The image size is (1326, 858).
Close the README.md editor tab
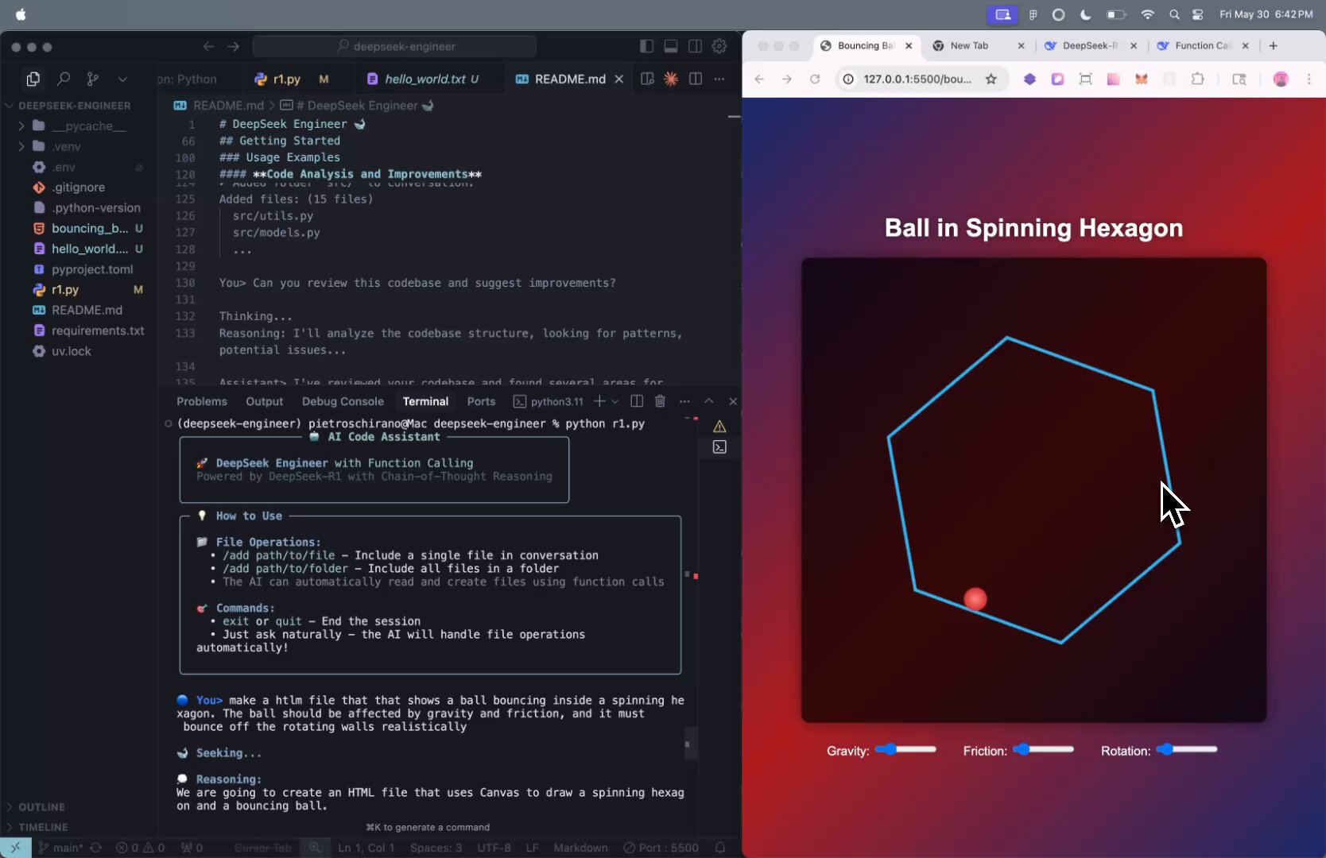coord(618,79)
